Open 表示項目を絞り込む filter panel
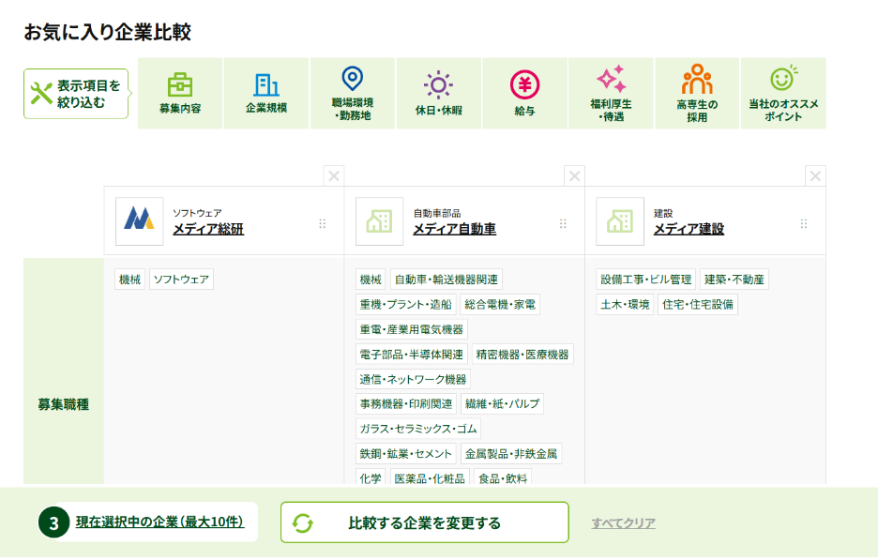The image size is (878, 560). pos(75,93)
